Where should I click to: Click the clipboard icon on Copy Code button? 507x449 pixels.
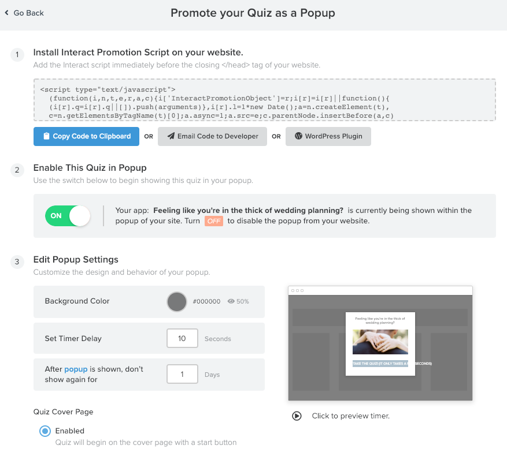pos(47,136)
